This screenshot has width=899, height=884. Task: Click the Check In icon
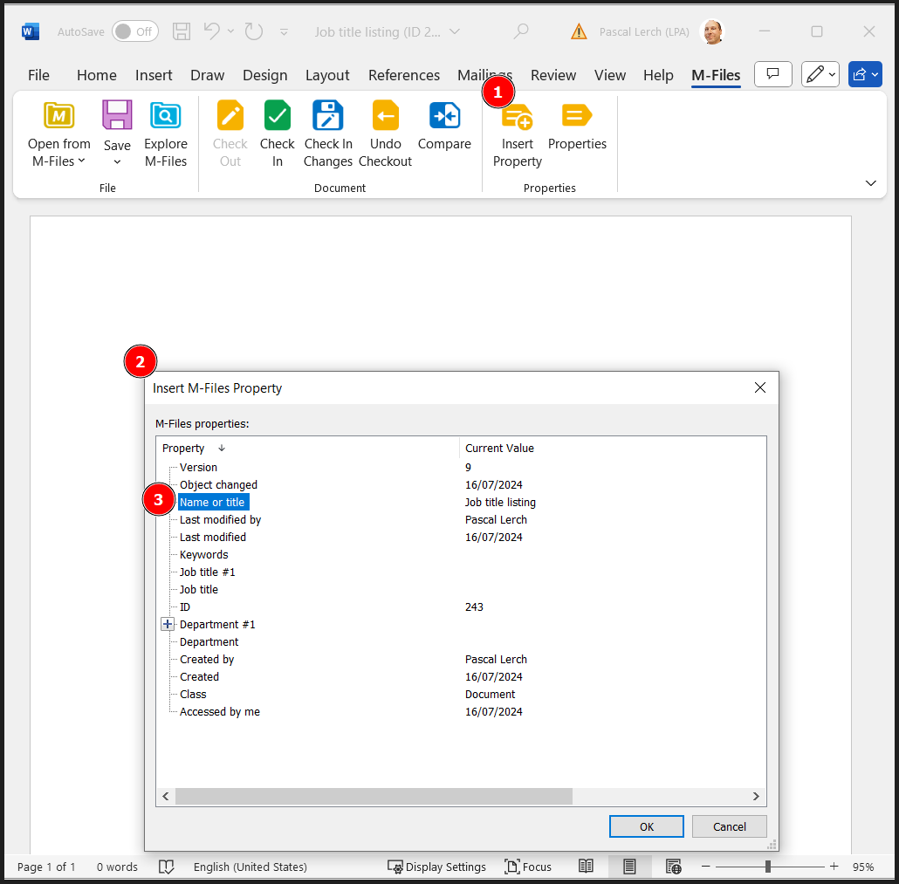(x=277, y=116)
